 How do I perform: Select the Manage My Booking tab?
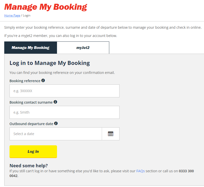point(30,48)
